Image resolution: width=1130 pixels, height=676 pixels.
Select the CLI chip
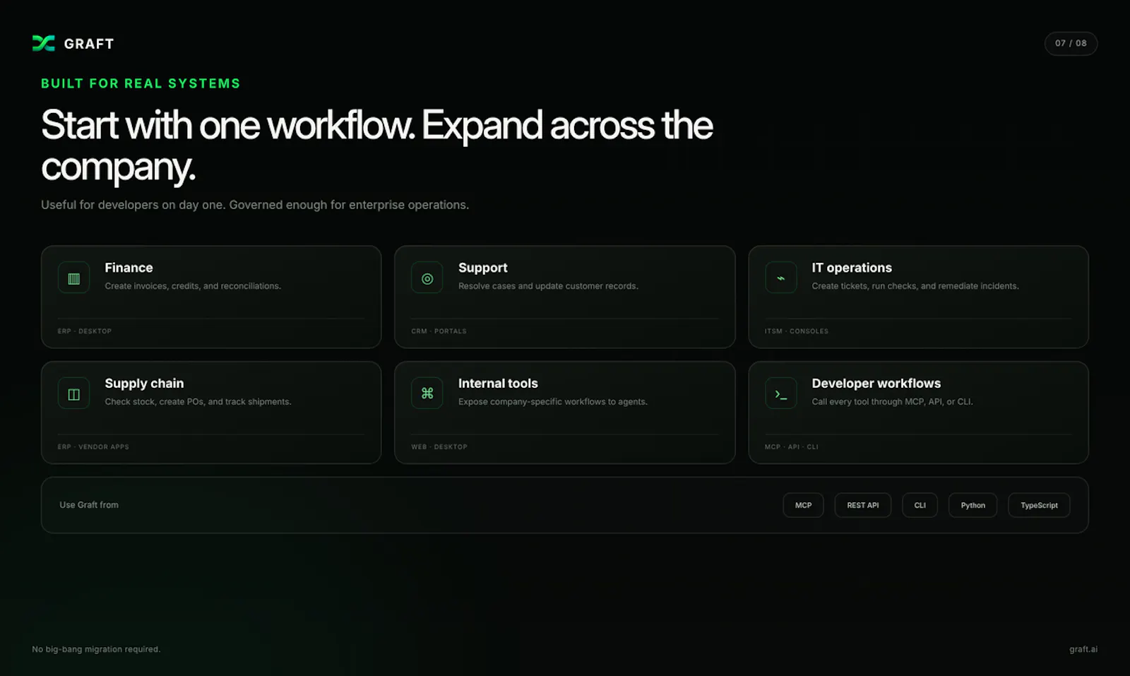[x=920, y=505]
